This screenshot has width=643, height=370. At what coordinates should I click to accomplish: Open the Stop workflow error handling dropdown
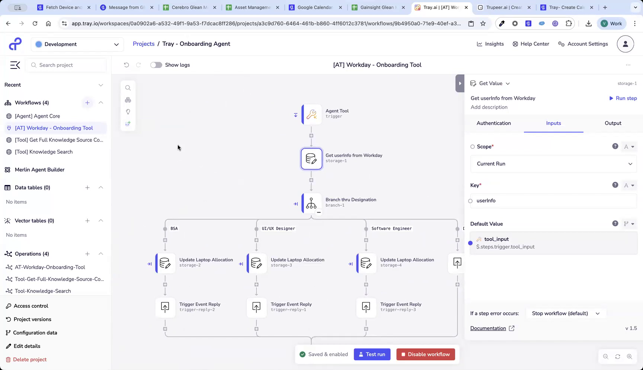(x=565, y=313)
